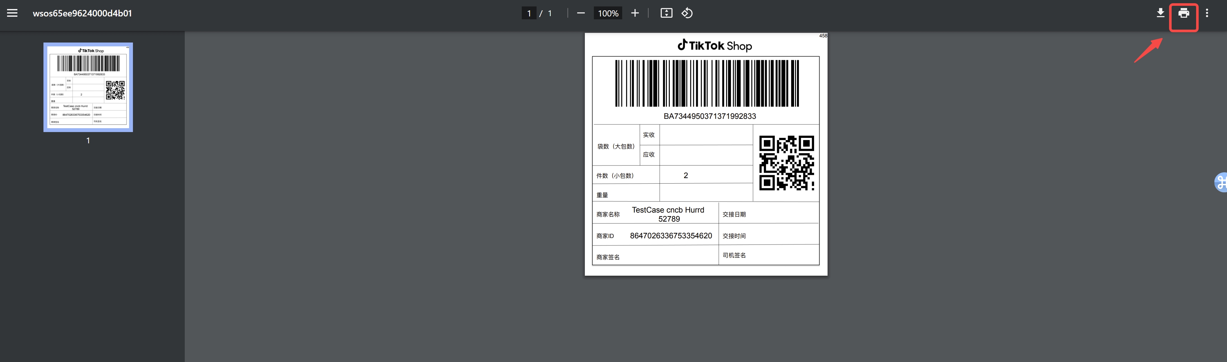1227x362 pixels.
Task: Print the shipping label
Action: tap(1183, 13)
